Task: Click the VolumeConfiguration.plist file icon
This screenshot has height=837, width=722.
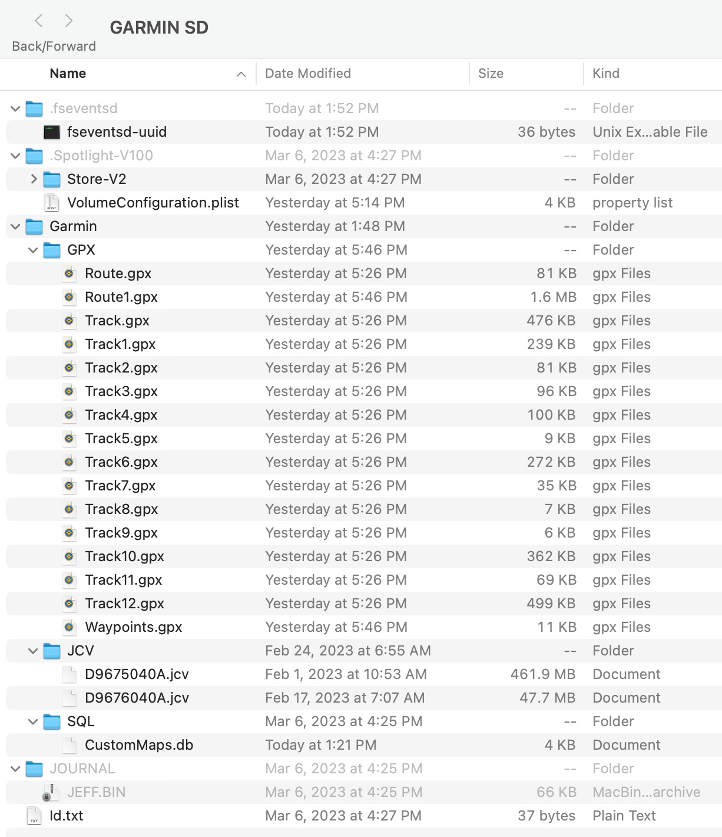Action: pos(52,203)
